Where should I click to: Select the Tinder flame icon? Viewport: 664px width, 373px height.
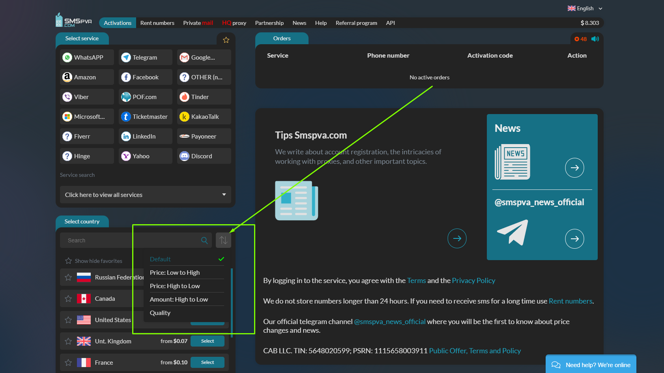coord(184,97)
